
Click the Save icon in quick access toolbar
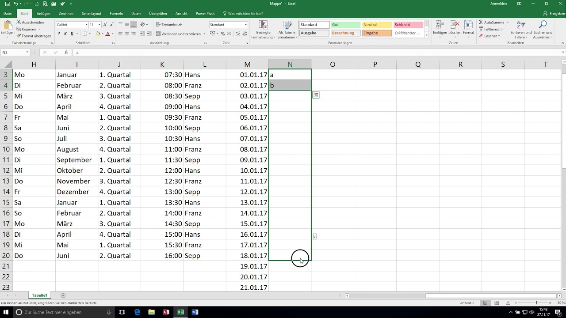click(7, 4)
